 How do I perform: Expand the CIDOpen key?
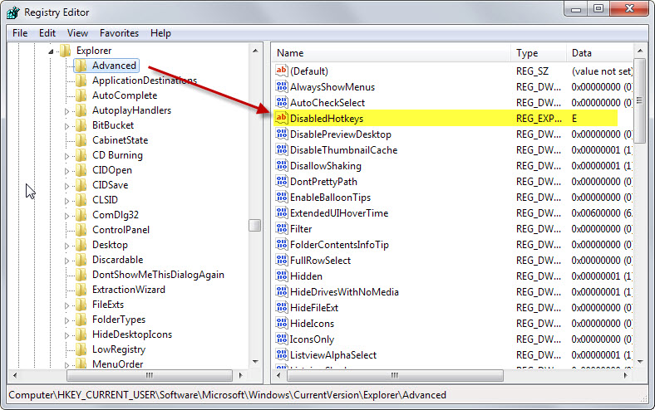pos(66,171)
